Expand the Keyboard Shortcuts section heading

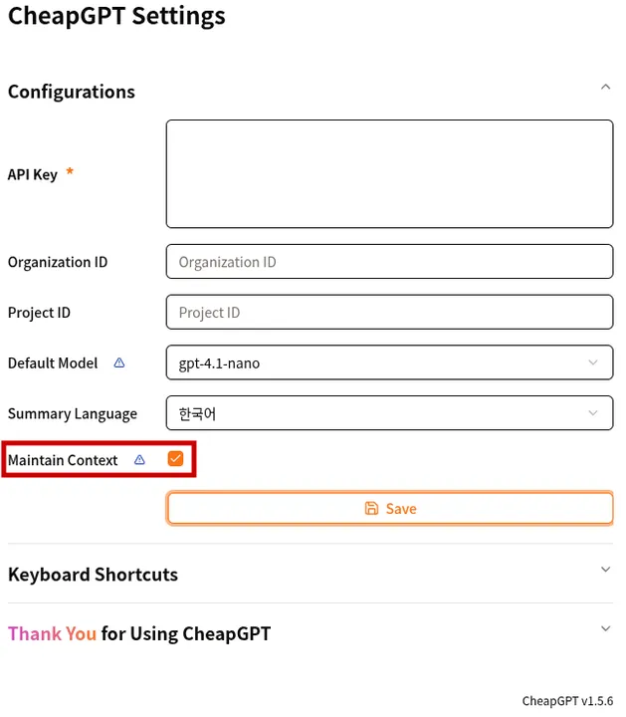coord(93,575)
